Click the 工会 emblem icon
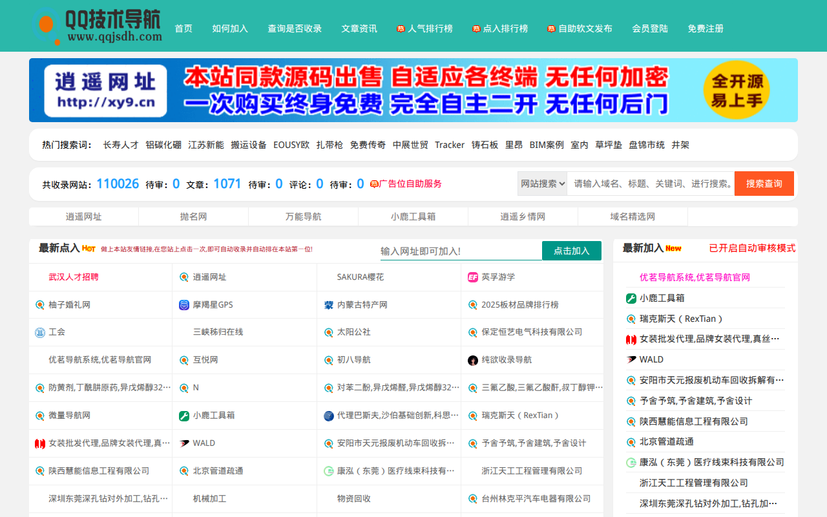827x517 pixels. pyautogui.click(x=40, y=332)
